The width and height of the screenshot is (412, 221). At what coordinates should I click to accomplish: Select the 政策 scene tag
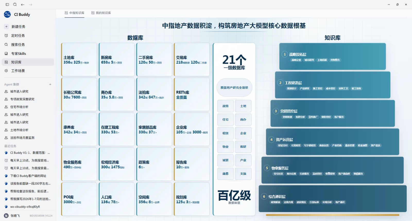tap(226, 106)
